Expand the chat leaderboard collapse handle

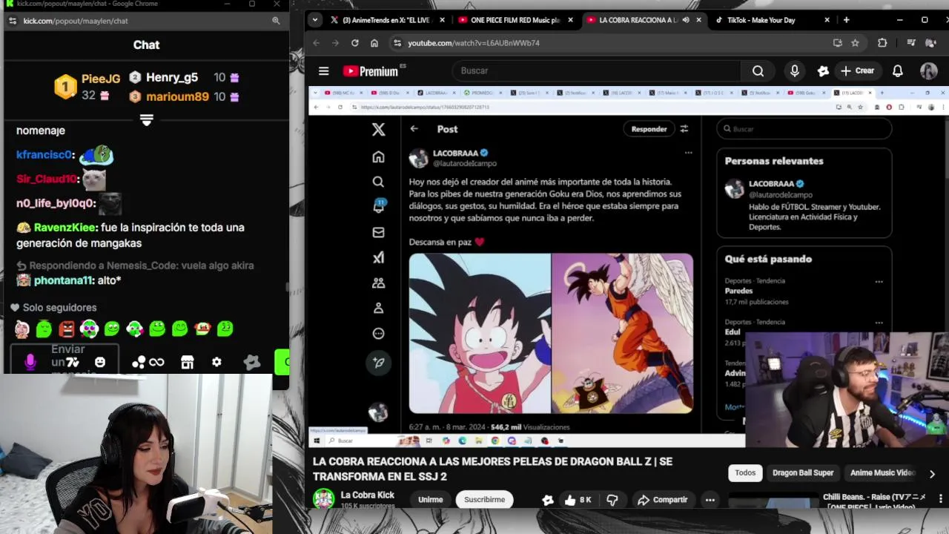[x=146, y=119]
